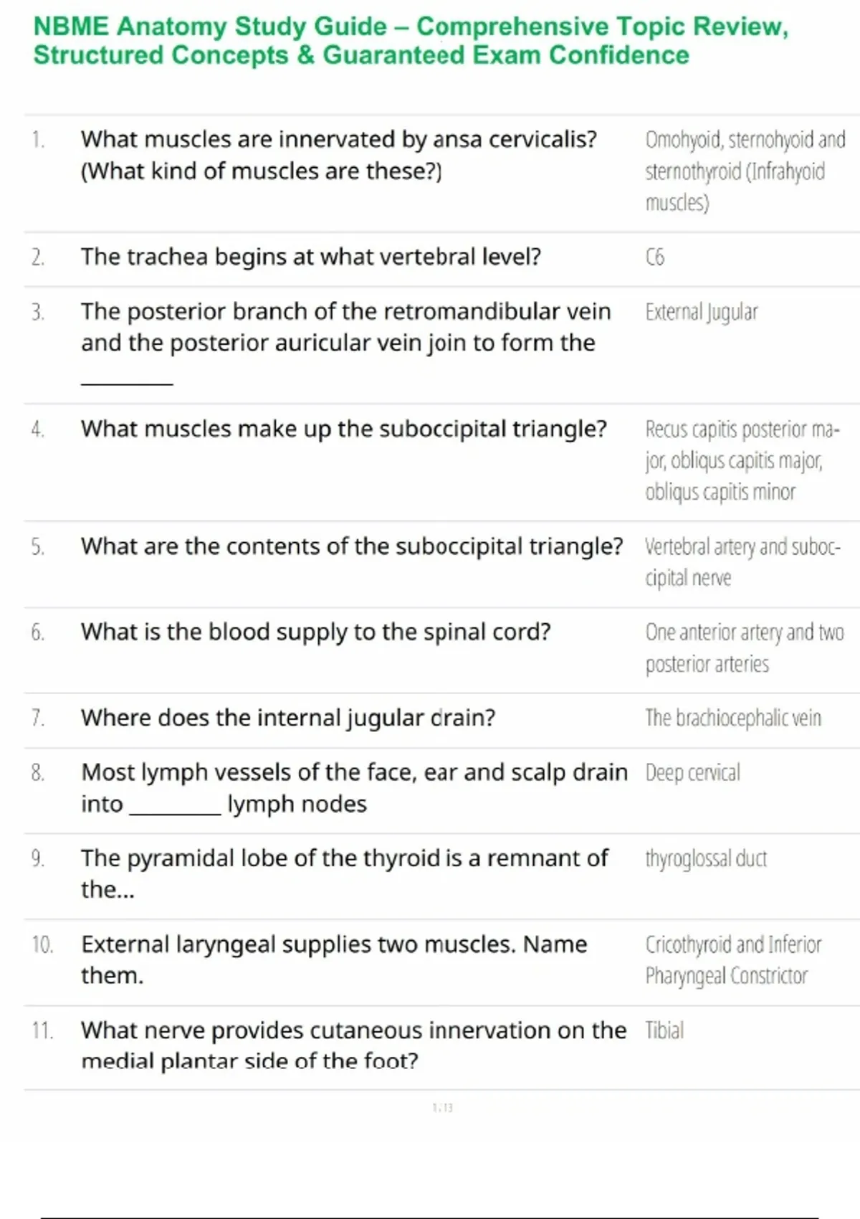
Task: Click the trachea vertebral level question
Action: tap(310, 257)
